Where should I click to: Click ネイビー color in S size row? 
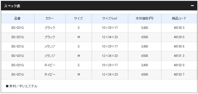coord(50,65)
